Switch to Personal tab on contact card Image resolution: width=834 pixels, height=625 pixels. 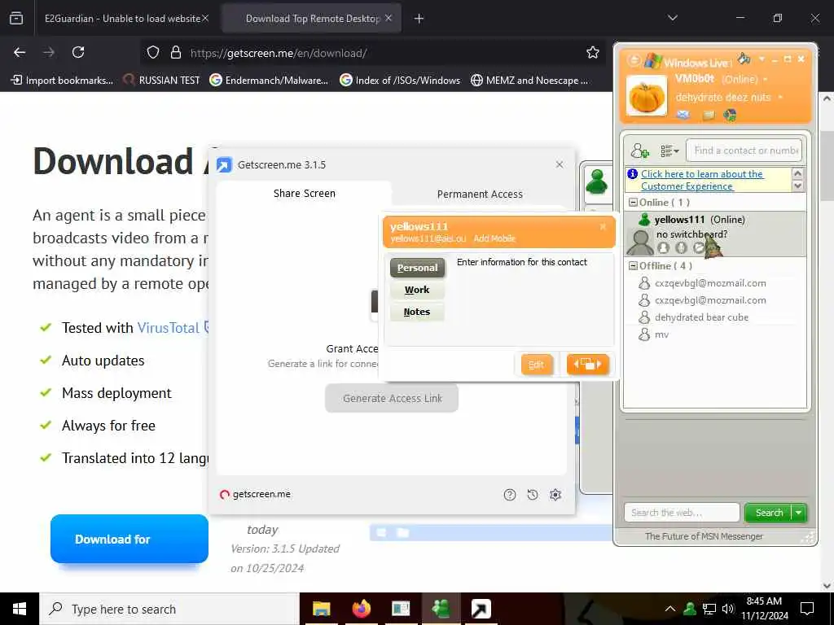pos(418,268)
